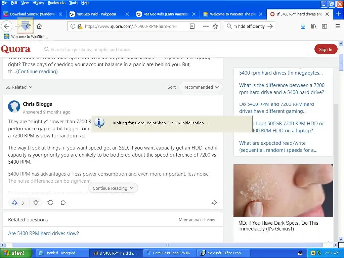
Task: Expand the 66 Related dropdown
Action: pos(19,87)
